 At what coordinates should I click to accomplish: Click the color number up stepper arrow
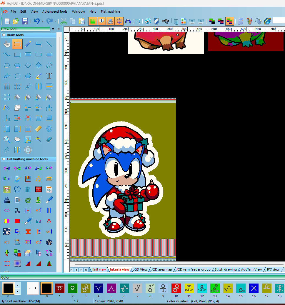(18, 285)
